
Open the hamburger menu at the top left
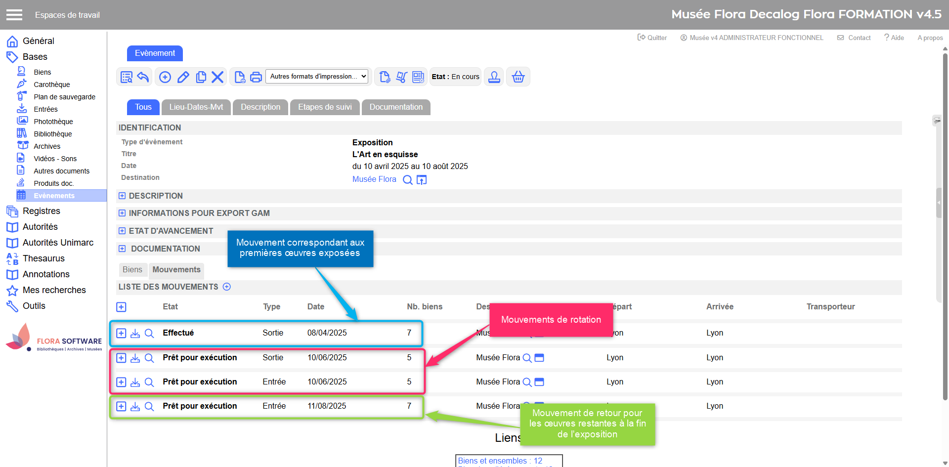click(14, 15)
